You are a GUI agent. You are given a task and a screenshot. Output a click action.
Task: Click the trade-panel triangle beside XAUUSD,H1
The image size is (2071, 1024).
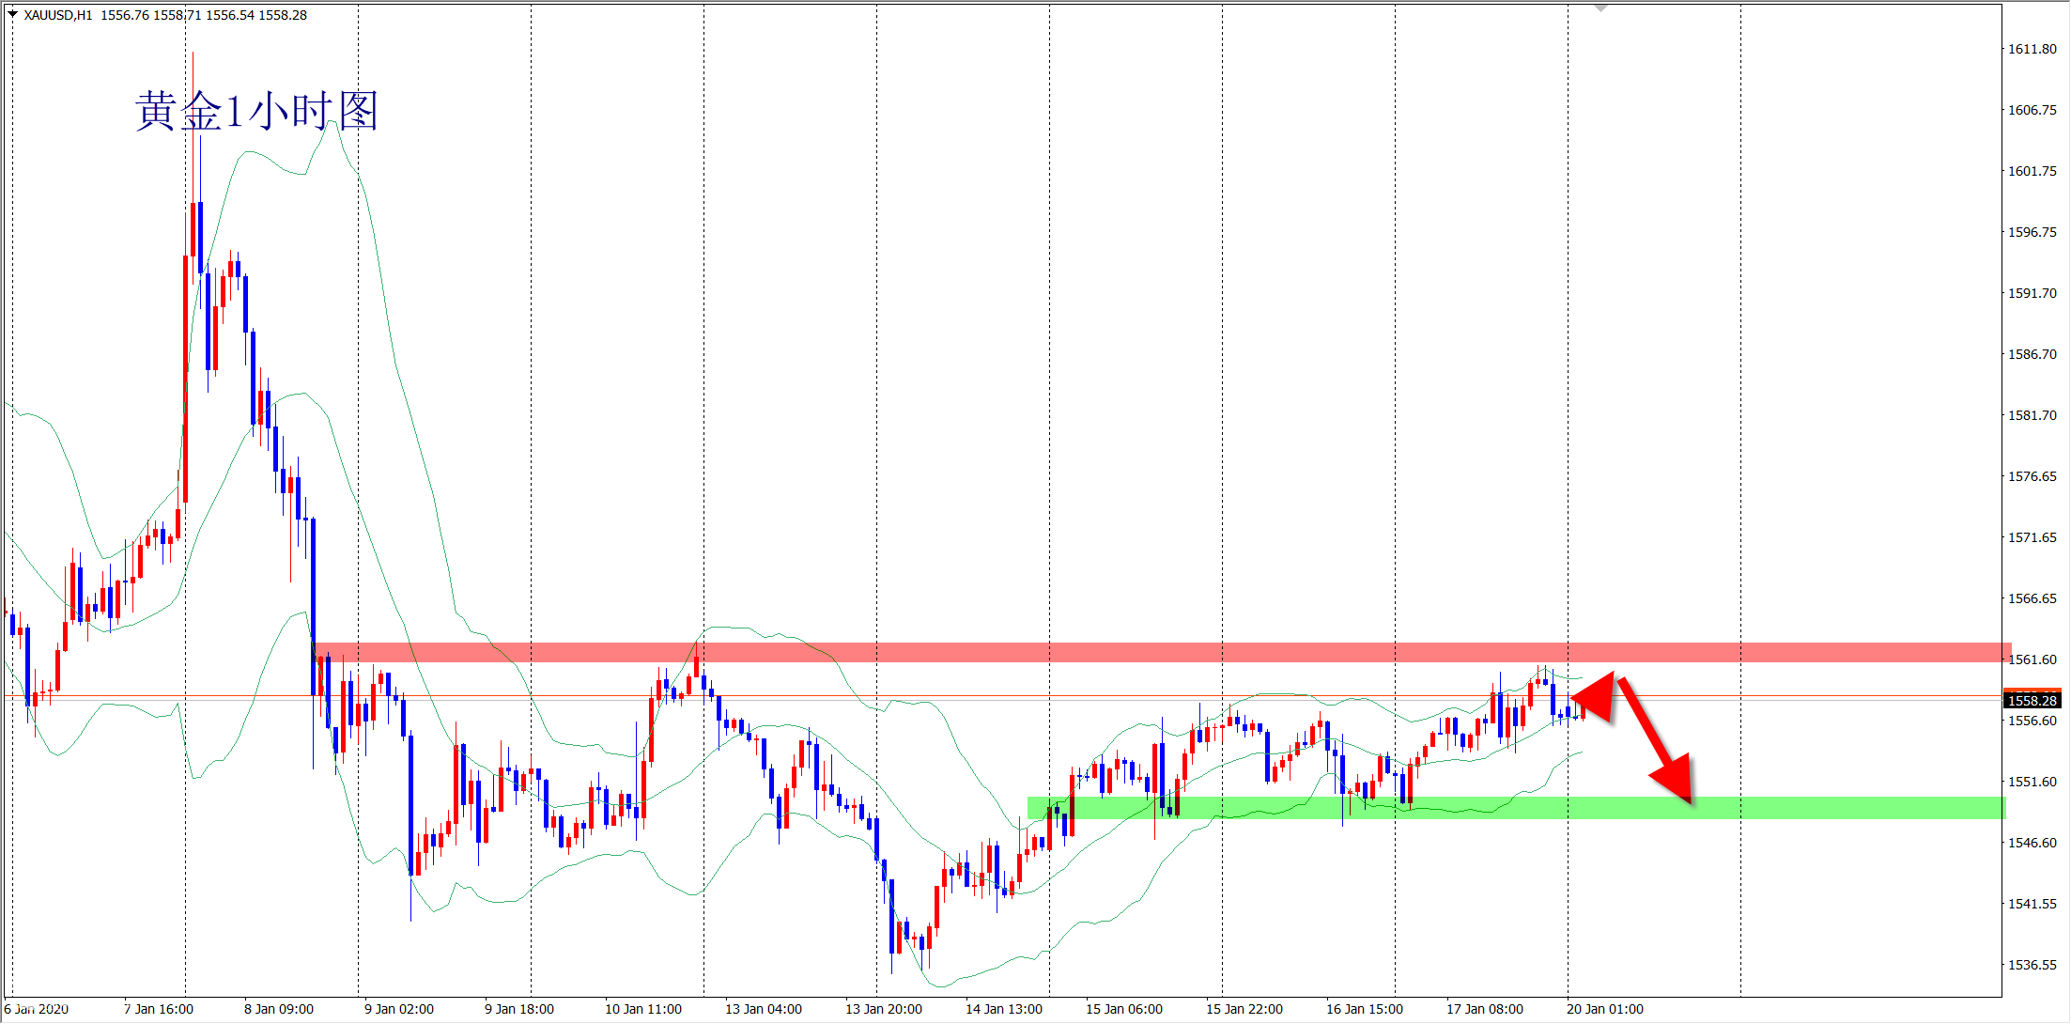tap(12, 14)
